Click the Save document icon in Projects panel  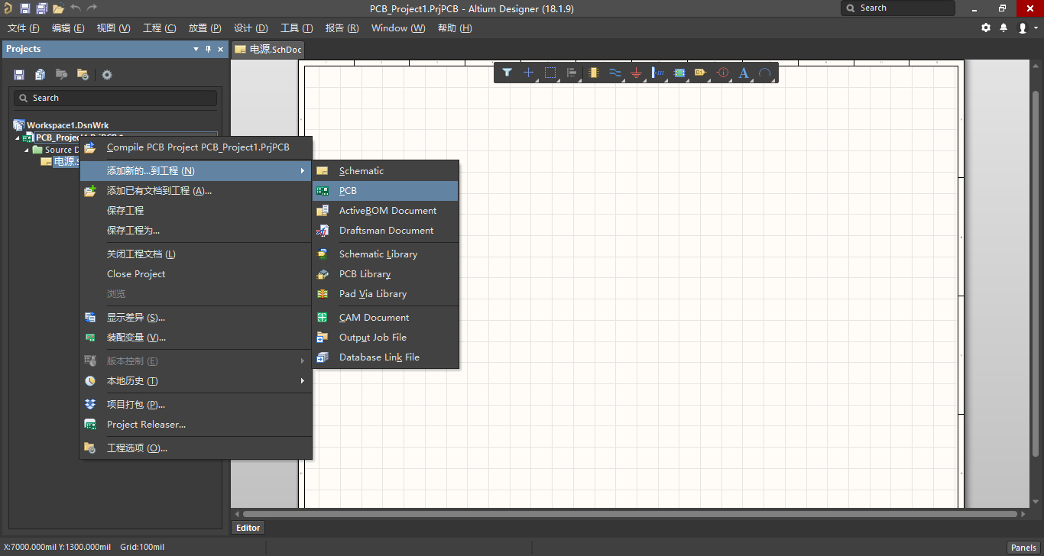(18, 74)
